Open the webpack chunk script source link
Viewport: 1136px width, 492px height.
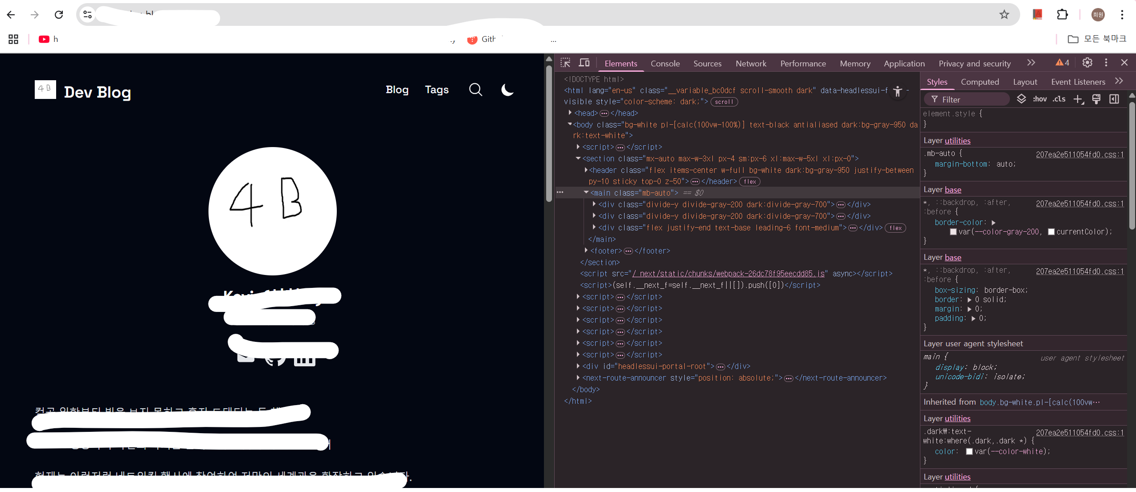tap(728, 274)
